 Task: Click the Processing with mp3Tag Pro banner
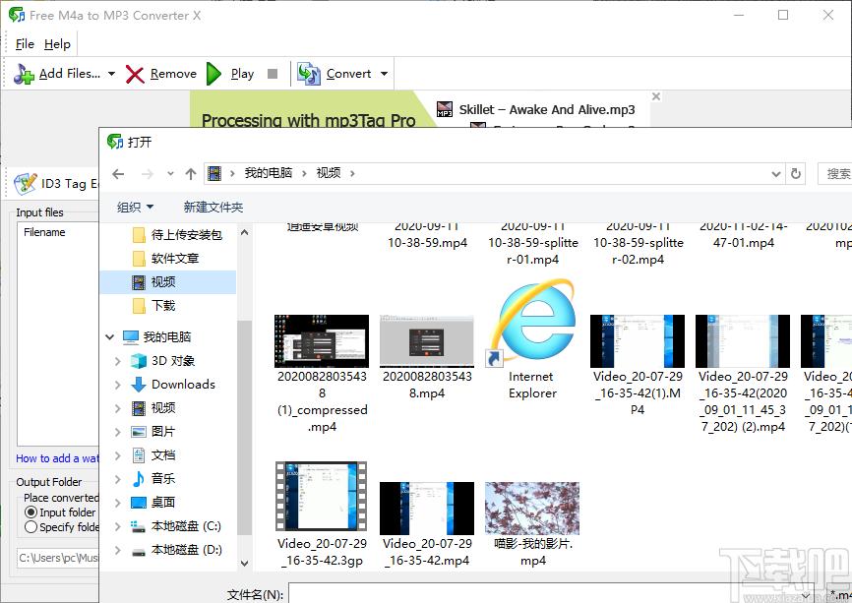[308, 119]
